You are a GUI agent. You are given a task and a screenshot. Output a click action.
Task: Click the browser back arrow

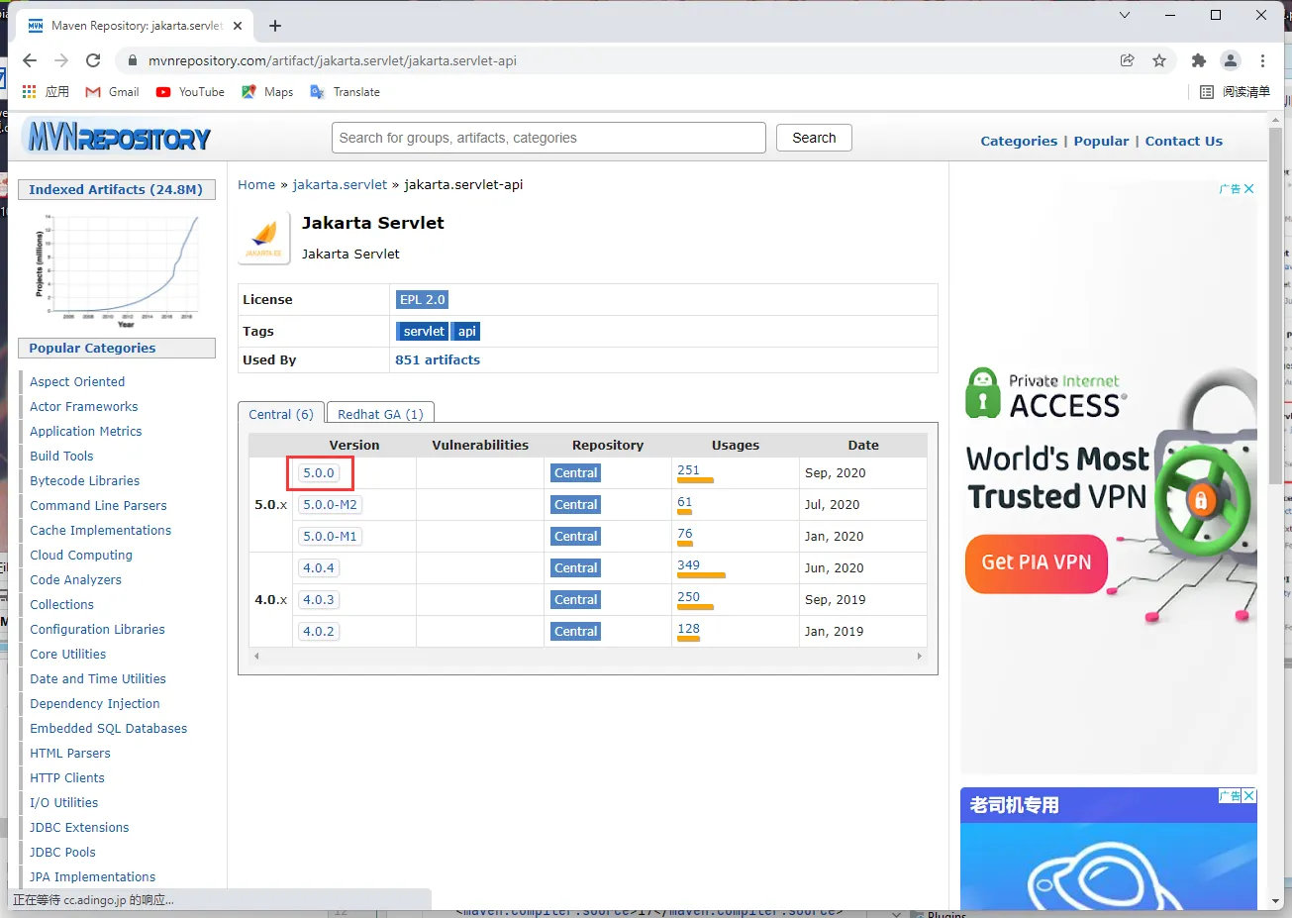[30, 60]
